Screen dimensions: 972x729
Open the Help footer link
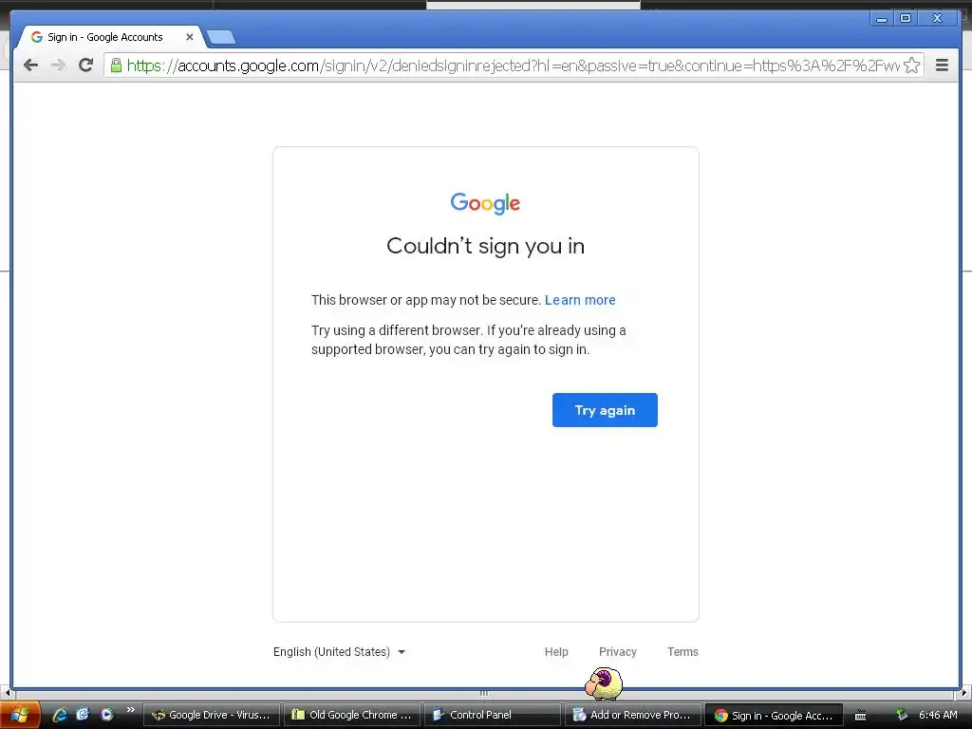pyautogui.click(x=556, y=651)
